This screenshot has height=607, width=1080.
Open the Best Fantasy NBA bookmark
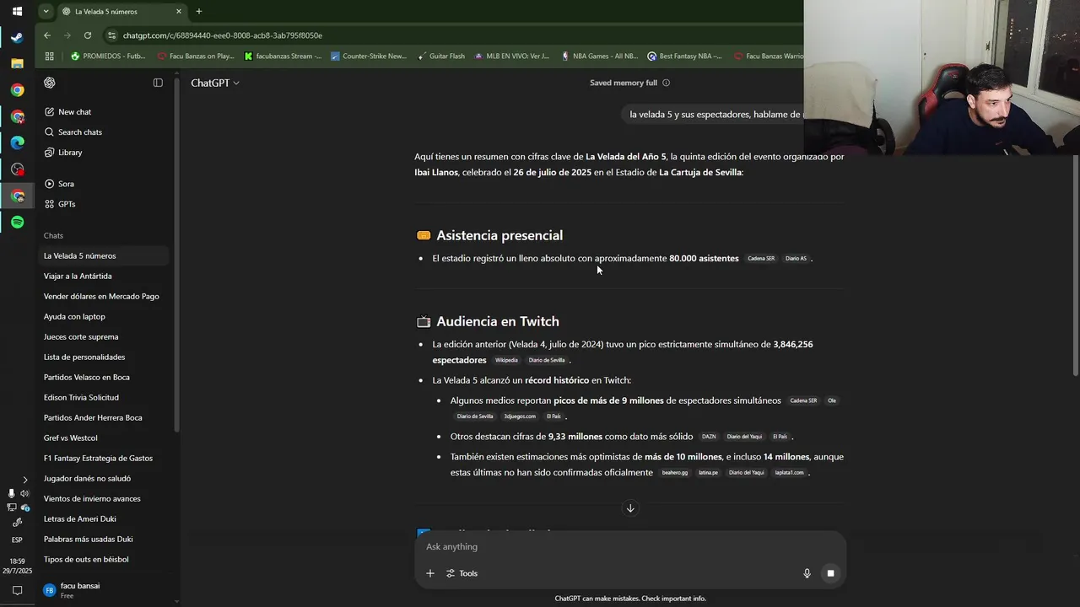684,56
